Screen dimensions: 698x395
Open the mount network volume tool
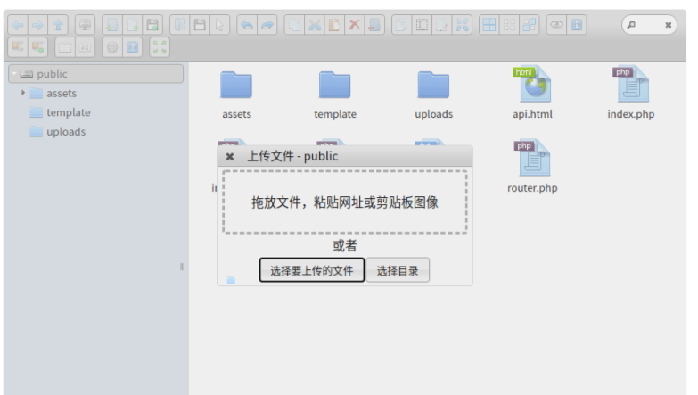click(85, 25)
